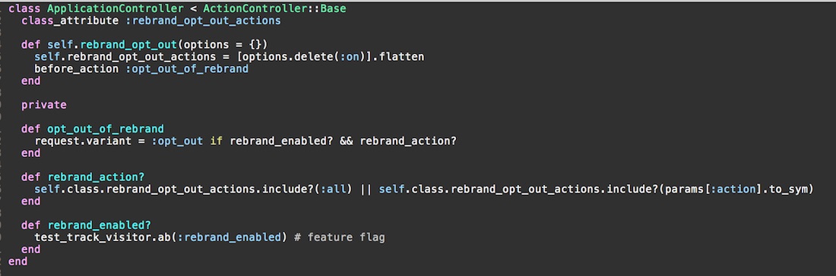This screenshot has width=836, height=276.
Task: Click test_track_visitor.ab call
Action: point(103,237)
